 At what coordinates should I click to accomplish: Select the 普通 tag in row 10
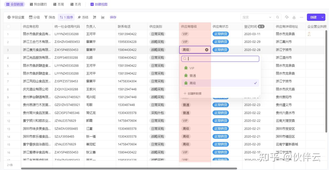click(x=186, y=105)
